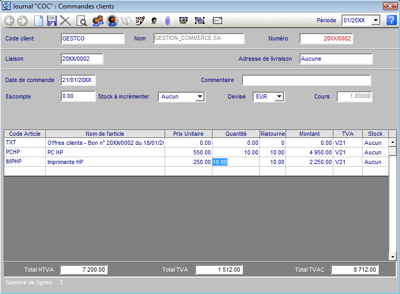Open search with magnifying glass document icon
Image resolution: width=400 pixels, height=294 pixels.
click(81, 21)
